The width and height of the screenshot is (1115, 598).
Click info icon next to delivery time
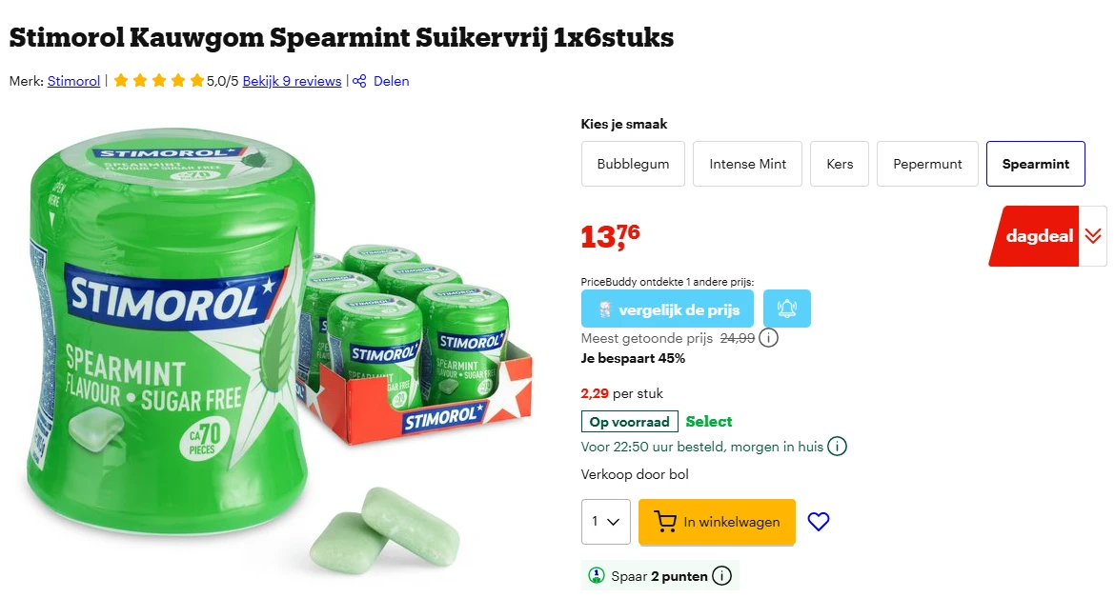pyautogui.click(x=837, y=446)
